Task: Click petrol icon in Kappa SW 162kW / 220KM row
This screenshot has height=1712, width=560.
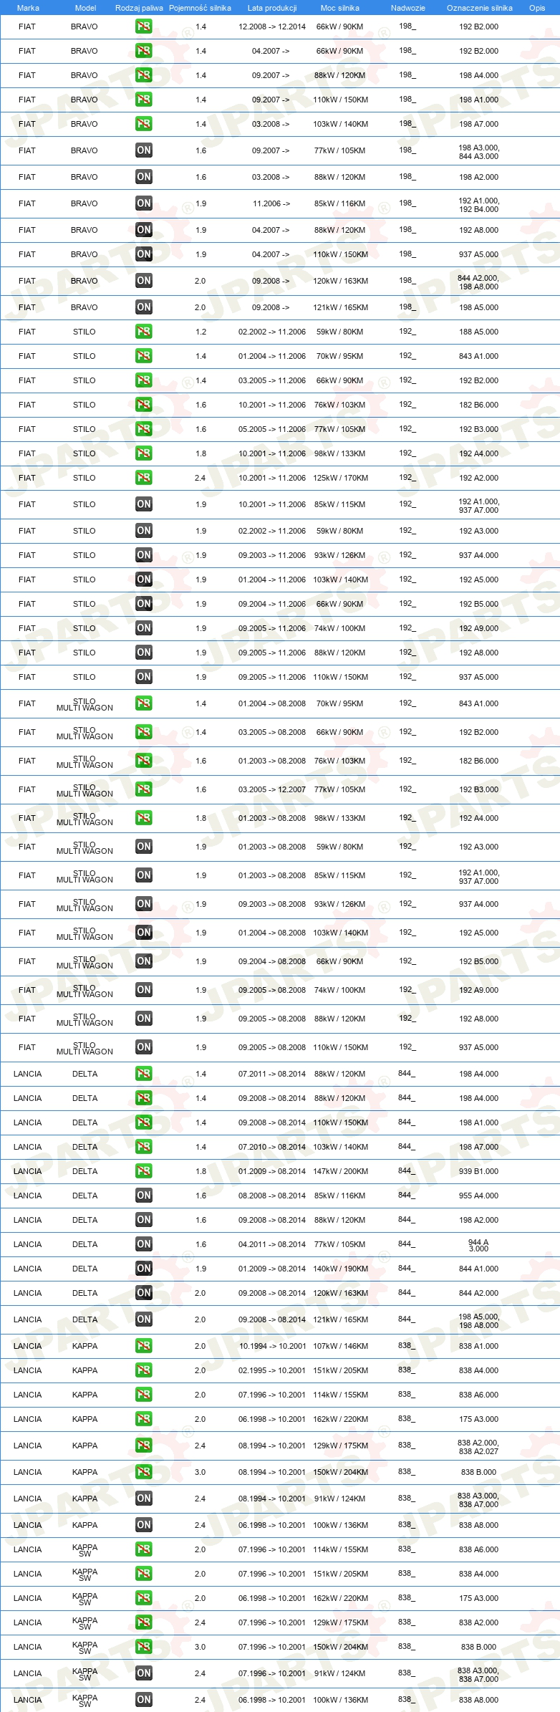Action: point(143,1598)
